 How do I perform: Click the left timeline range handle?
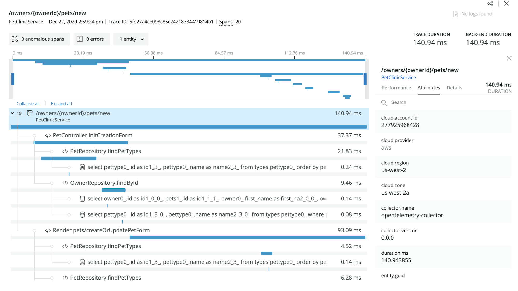pyautogui.click(x=12, y=79)
